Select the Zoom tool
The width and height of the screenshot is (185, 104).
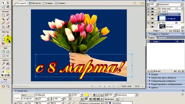[8, 86]
